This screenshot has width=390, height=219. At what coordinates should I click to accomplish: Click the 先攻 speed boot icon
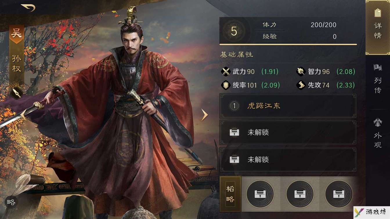(301, 85)
